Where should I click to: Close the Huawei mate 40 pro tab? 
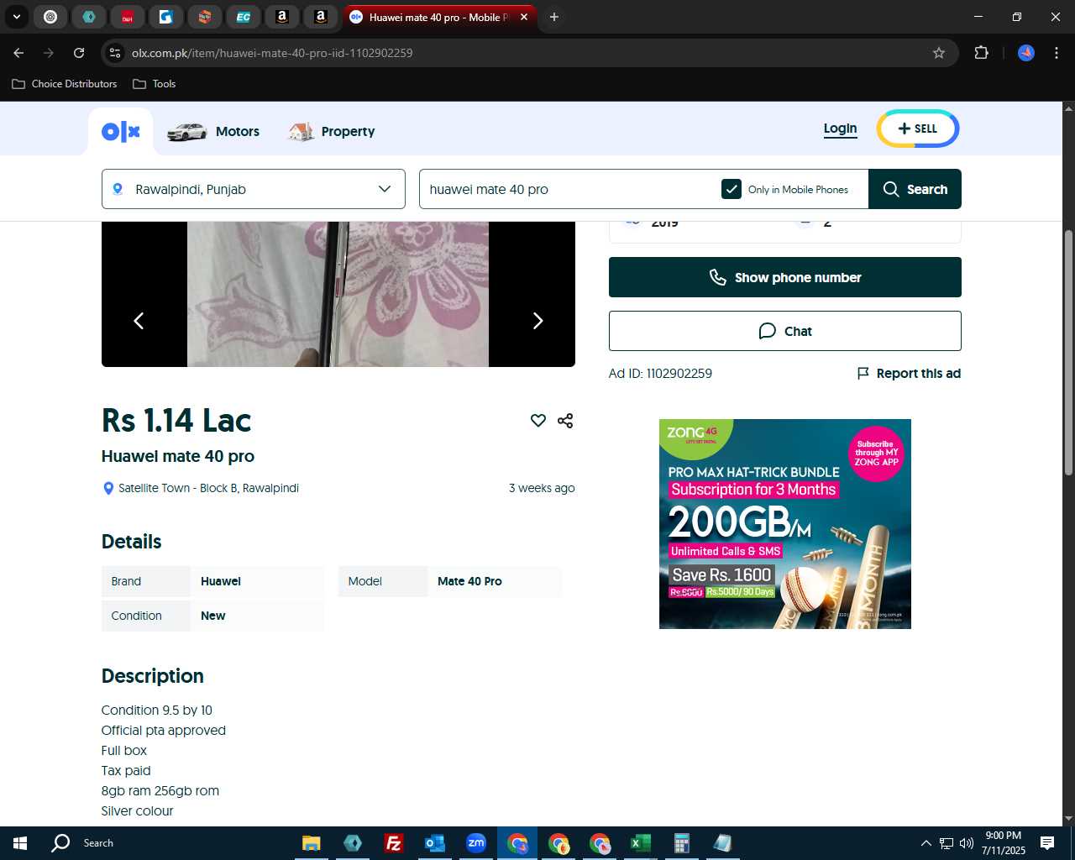524,17
